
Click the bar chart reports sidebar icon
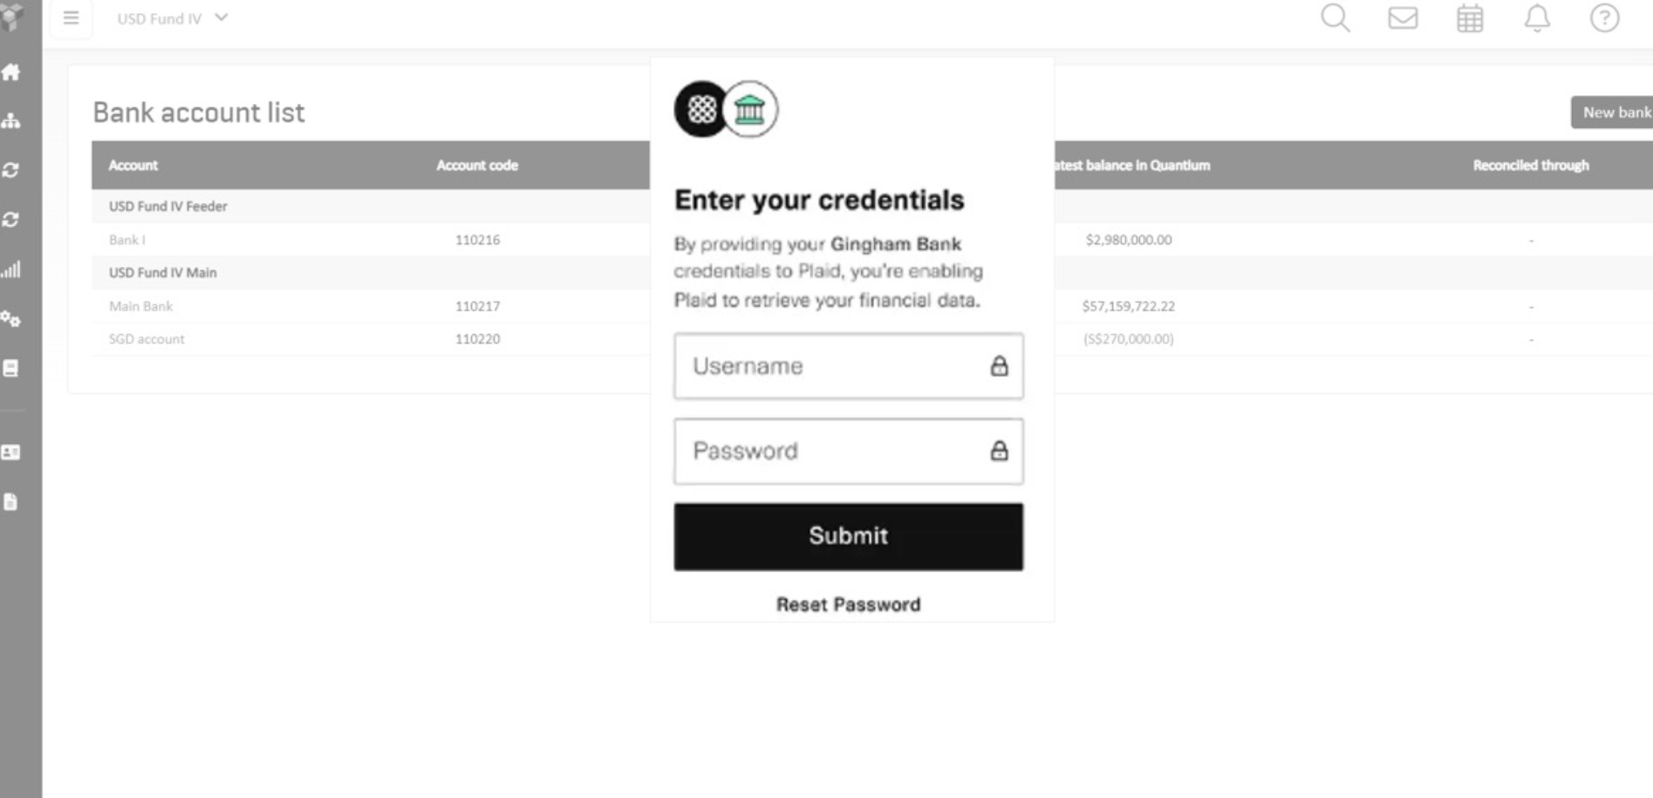[11, 269]
